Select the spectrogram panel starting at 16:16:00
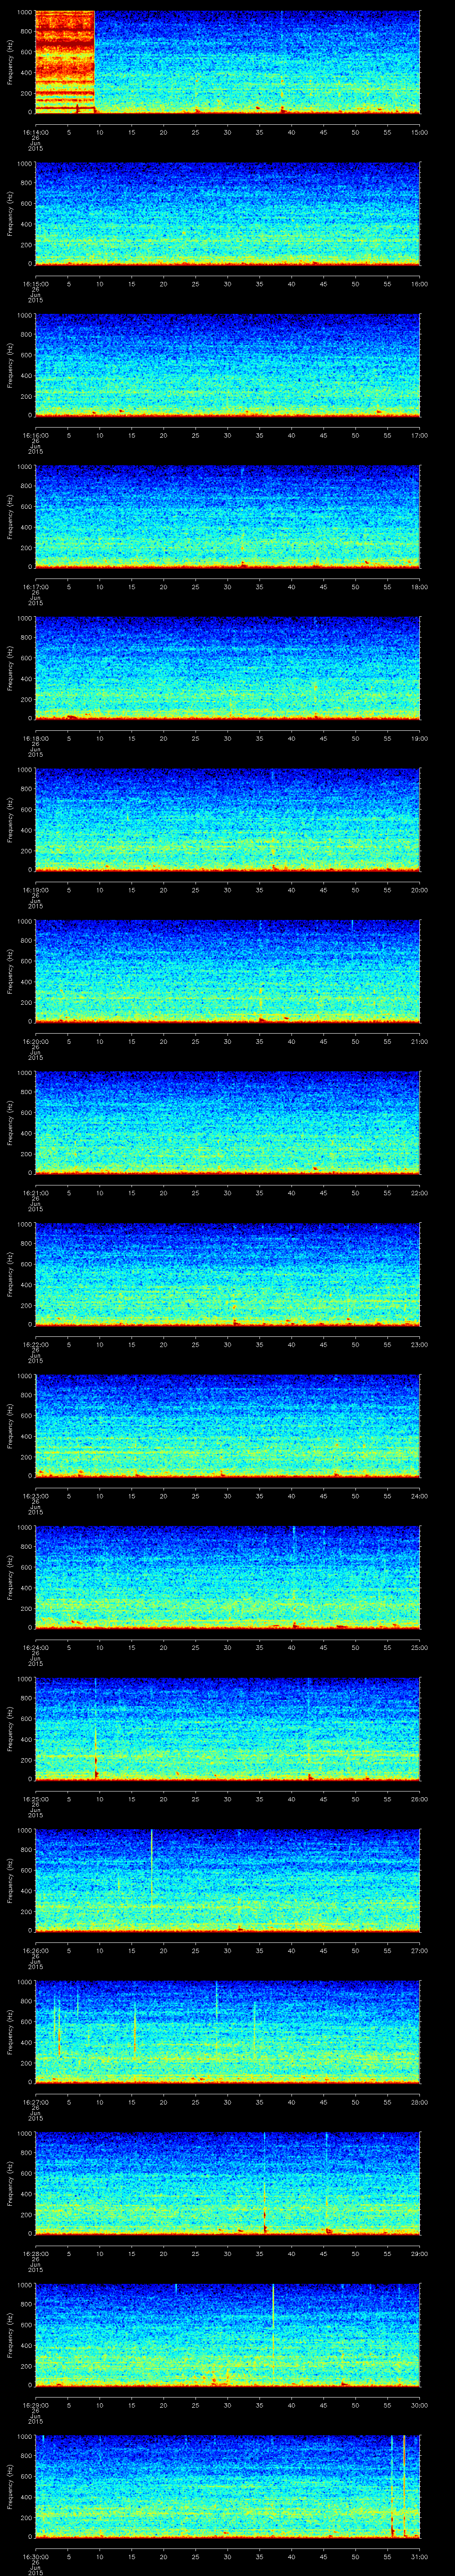The height and width of the screenshot is (2576, 455). pos(228,366)
